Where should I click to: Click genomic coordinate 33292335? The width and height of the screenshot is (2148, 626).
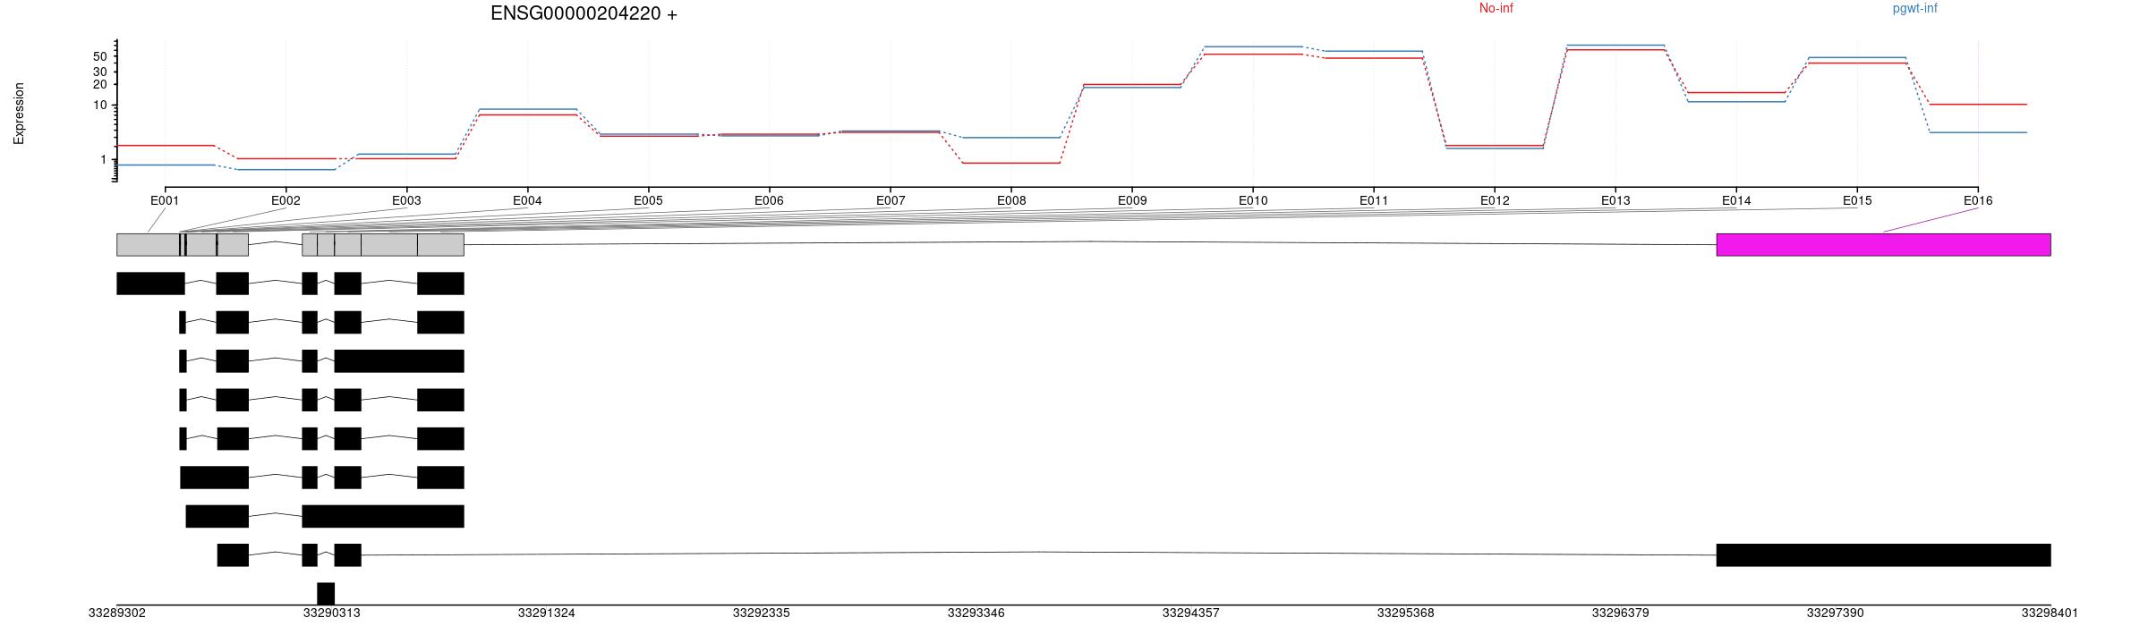point(761,613)
